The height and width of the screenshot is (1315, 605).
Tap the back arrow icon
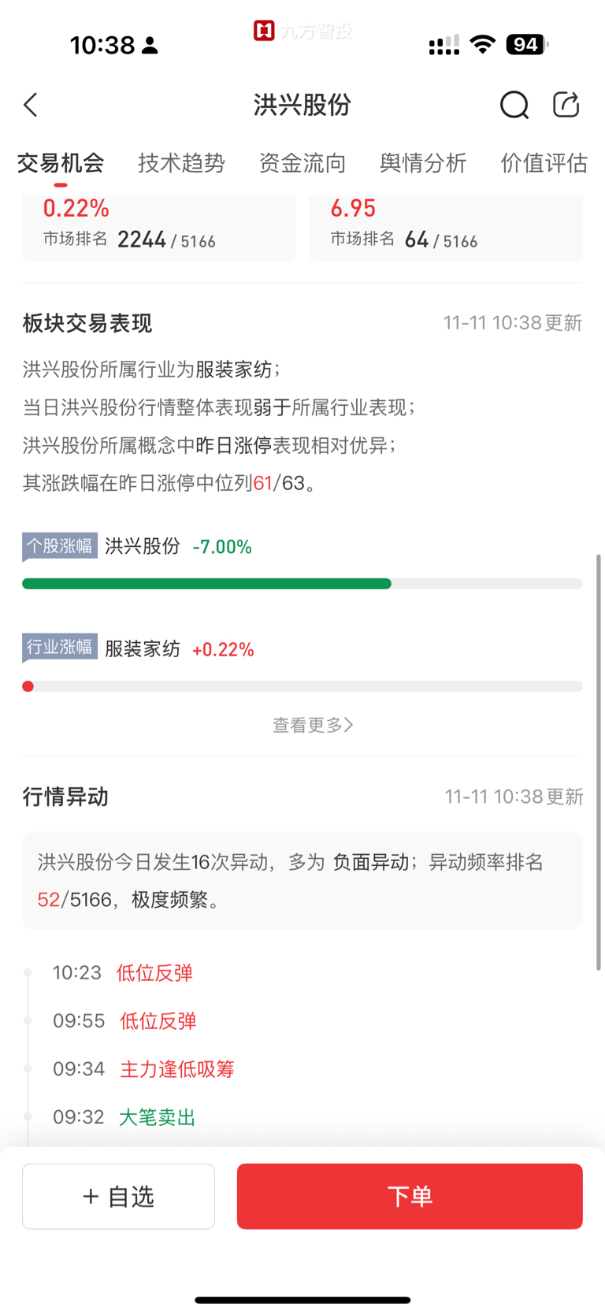pyautogui.click(x=32, y=105)
